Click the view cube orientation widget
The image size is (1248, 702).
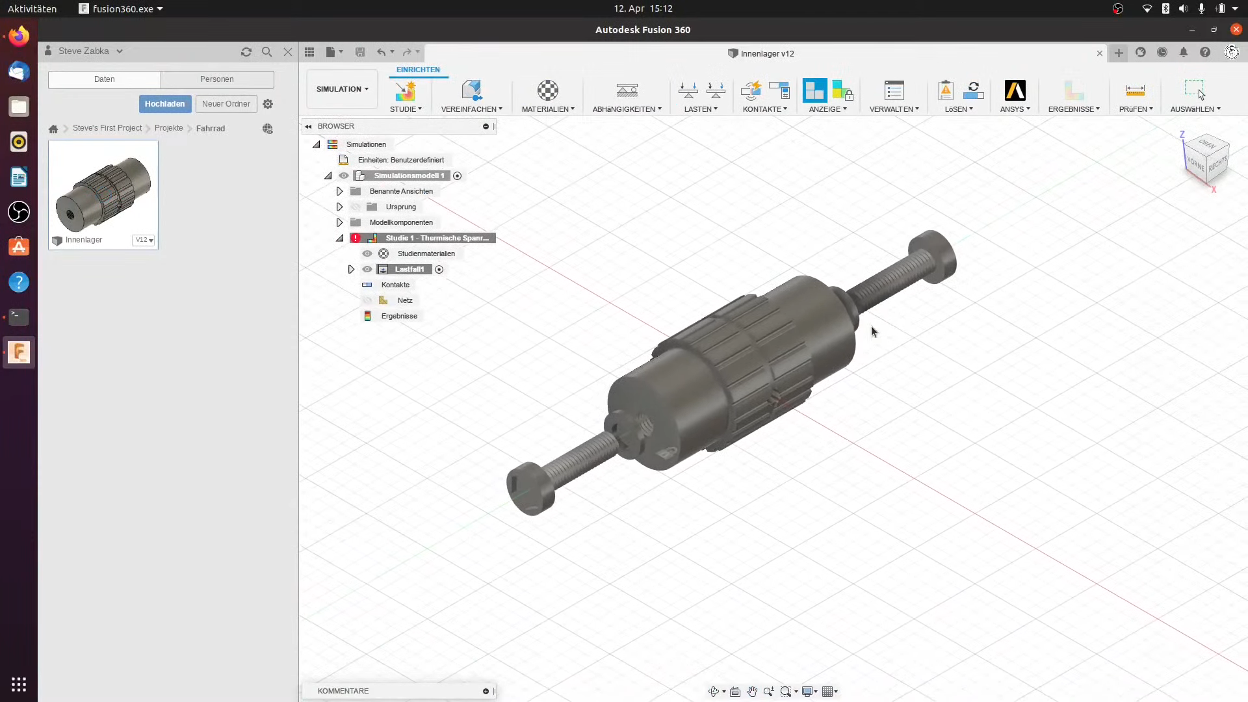click(x=1207, y=161)
